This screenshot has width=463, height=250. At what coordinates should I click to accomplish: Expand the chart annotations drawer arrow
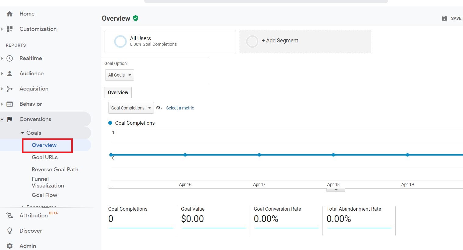[x=336, y=190]
